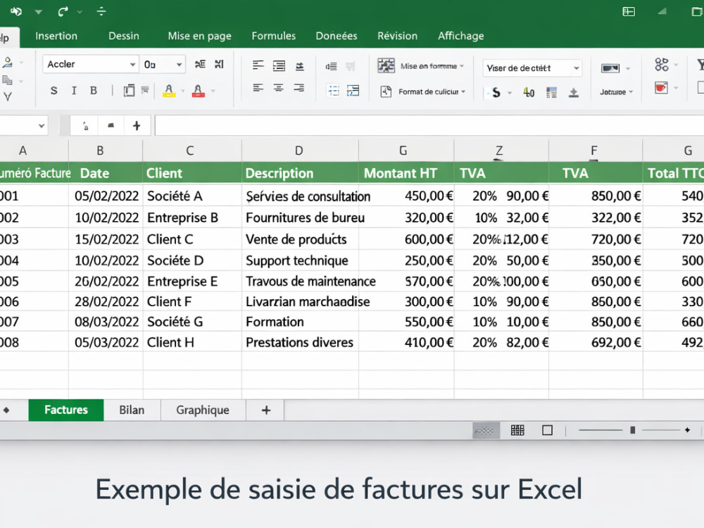Align cell text left bottom row
The image size is (704, 528).
pyautogui.click(x=258, y=88)
